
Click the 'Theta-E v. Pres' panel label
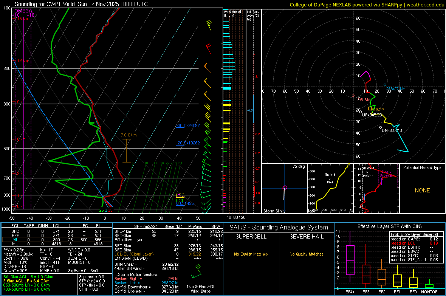(330, 178)
